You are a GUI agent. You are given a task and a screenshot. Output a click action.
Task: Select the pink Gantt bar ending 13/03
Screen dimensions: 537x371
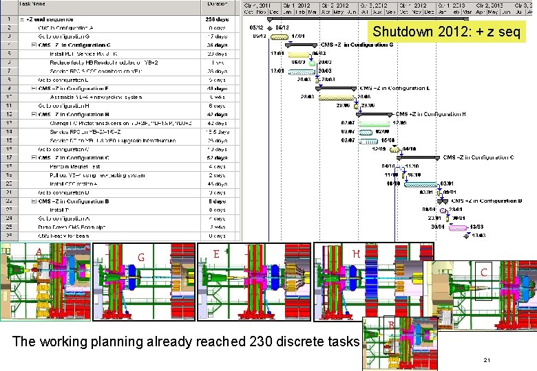pyautogui.click(x=458, y=227)
